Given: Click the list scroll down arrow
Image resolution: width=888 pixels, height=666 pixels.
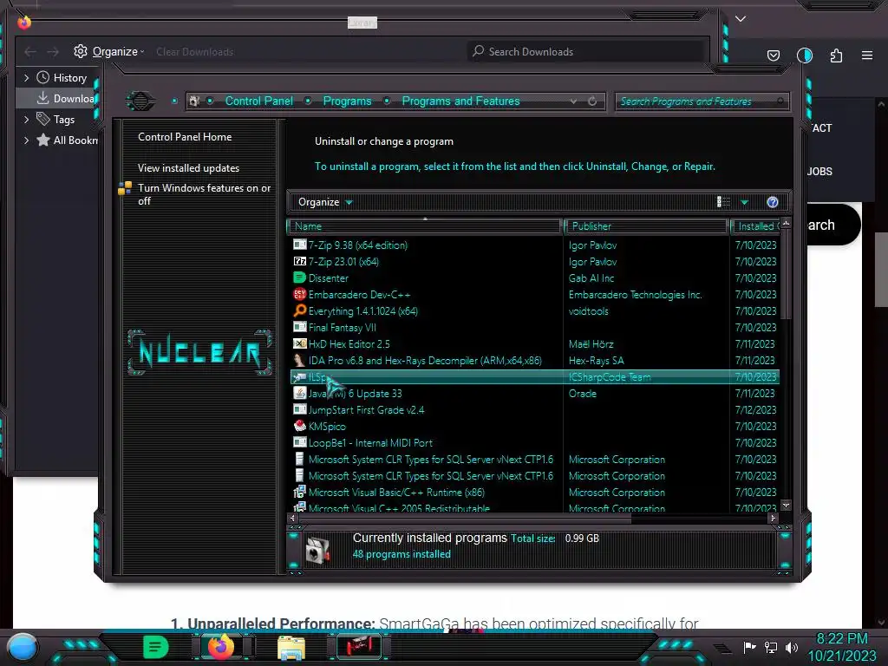Looking at the screenshot, I should coord(786,506).
